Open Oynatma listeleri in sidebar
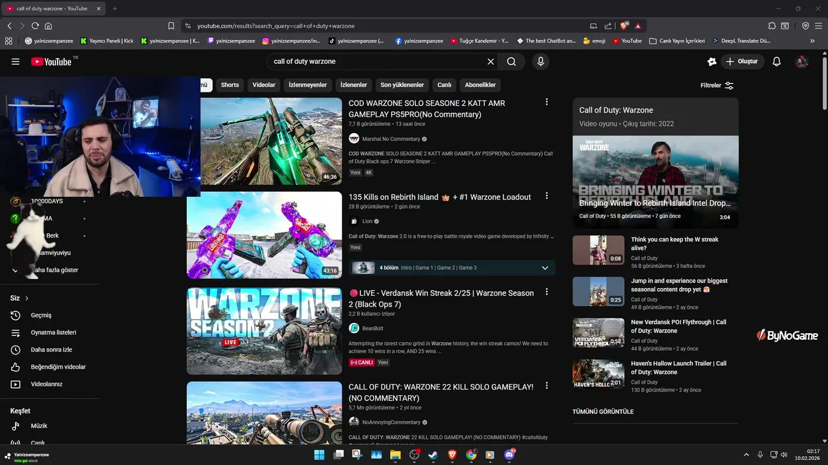Image resolution: width=828 pixels, height=465 pixels. click(49, 333)
